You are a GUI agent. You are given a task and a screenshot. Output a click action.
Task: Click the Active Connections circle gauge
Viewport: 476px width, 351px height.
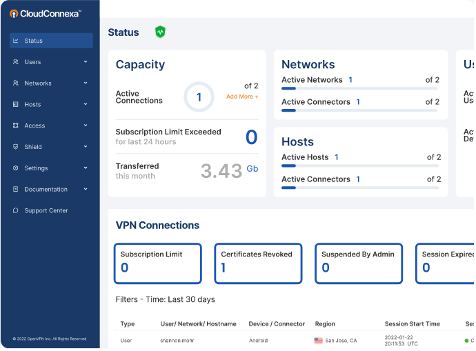199,97
